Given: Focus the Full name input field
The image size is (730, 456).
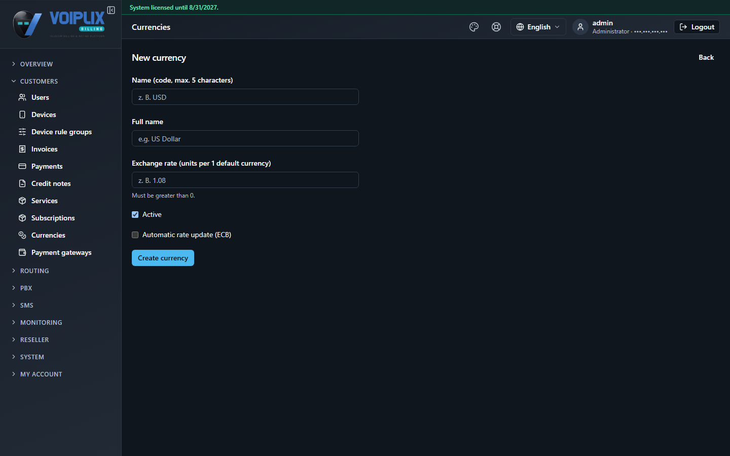Looking at the screenshot, I should tap(245, 138).
